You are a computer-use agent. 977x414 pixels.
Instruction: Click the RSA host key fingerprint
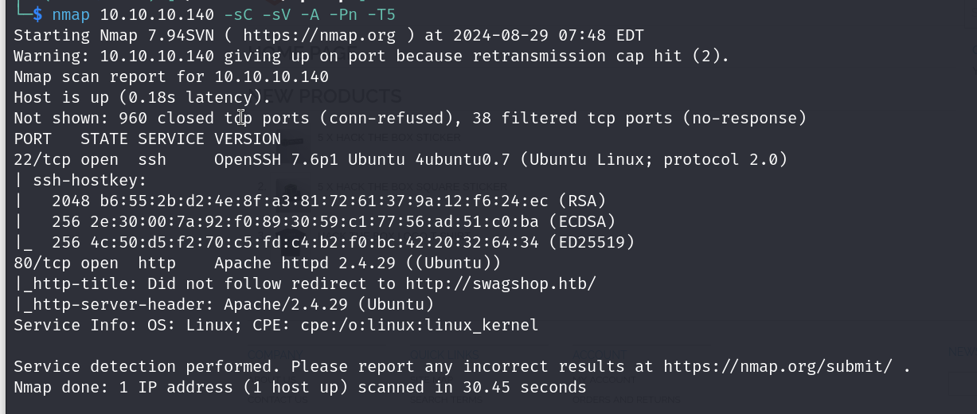pyautogui.click(x=319, y=201)
